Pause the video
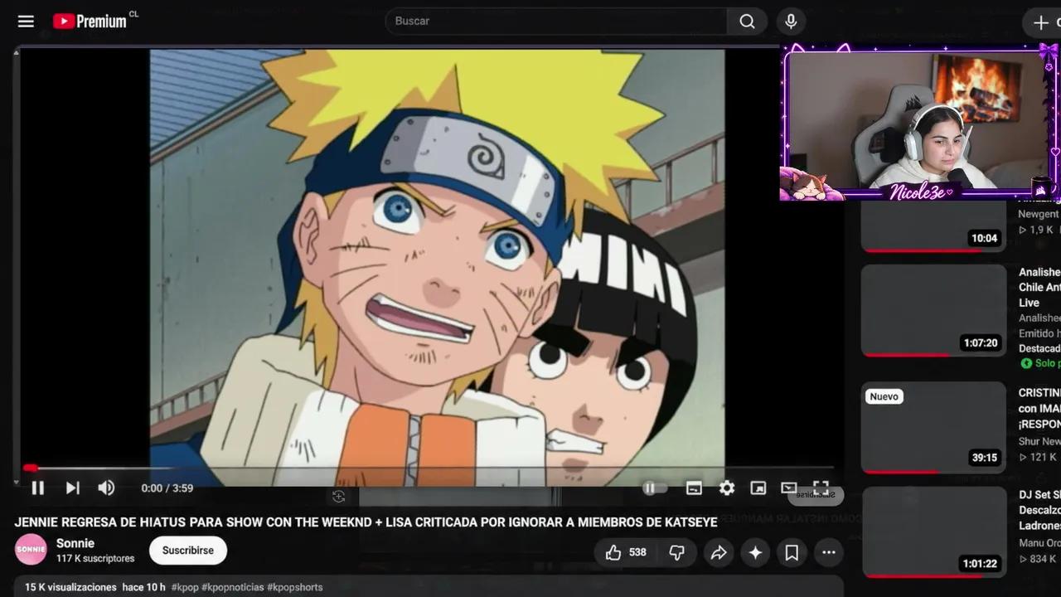The height and width of the screenshot is (597, 1061). (38, 488)
